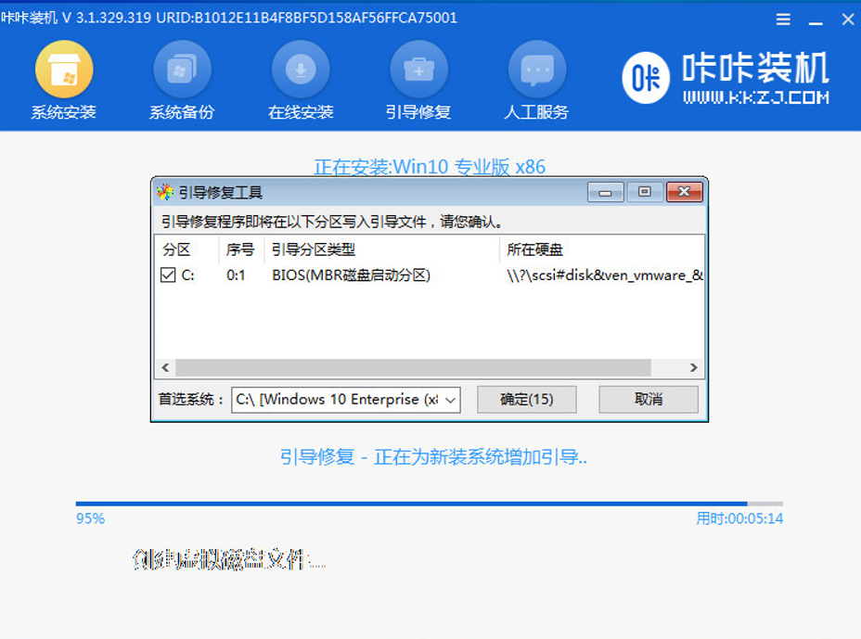The height and width of the screenshot is (639, 861).
Task: Click the 取消 button
Action: 648,400
